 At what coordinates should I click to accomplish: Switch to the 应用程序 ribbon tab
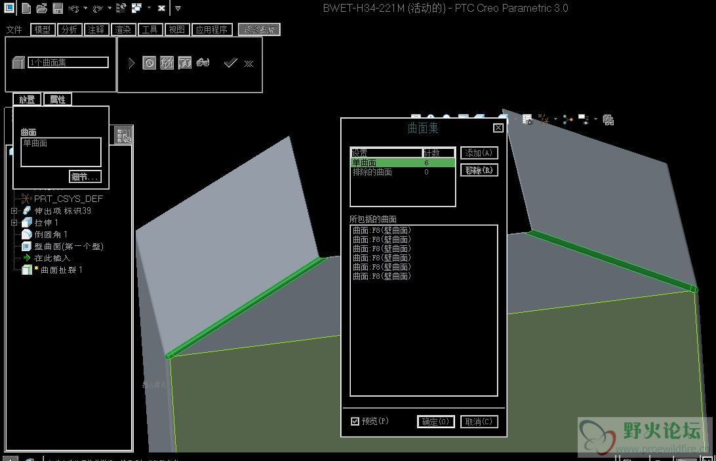click(x=212, y=30)
